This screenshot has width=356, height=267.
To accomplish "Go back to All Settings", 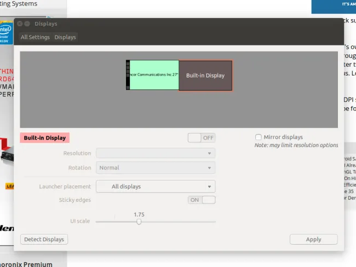I will click(35, 37).
